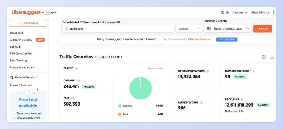Viewport: 283px width, 129px height.
Task: Open the English / United States language dropdown
Action: click(228, 28)
